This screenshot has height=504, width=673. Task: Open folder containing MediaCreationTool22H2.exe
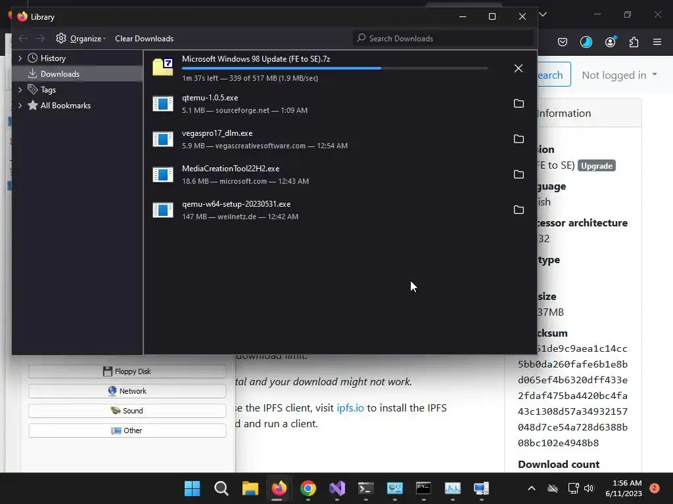coord(519,175)
